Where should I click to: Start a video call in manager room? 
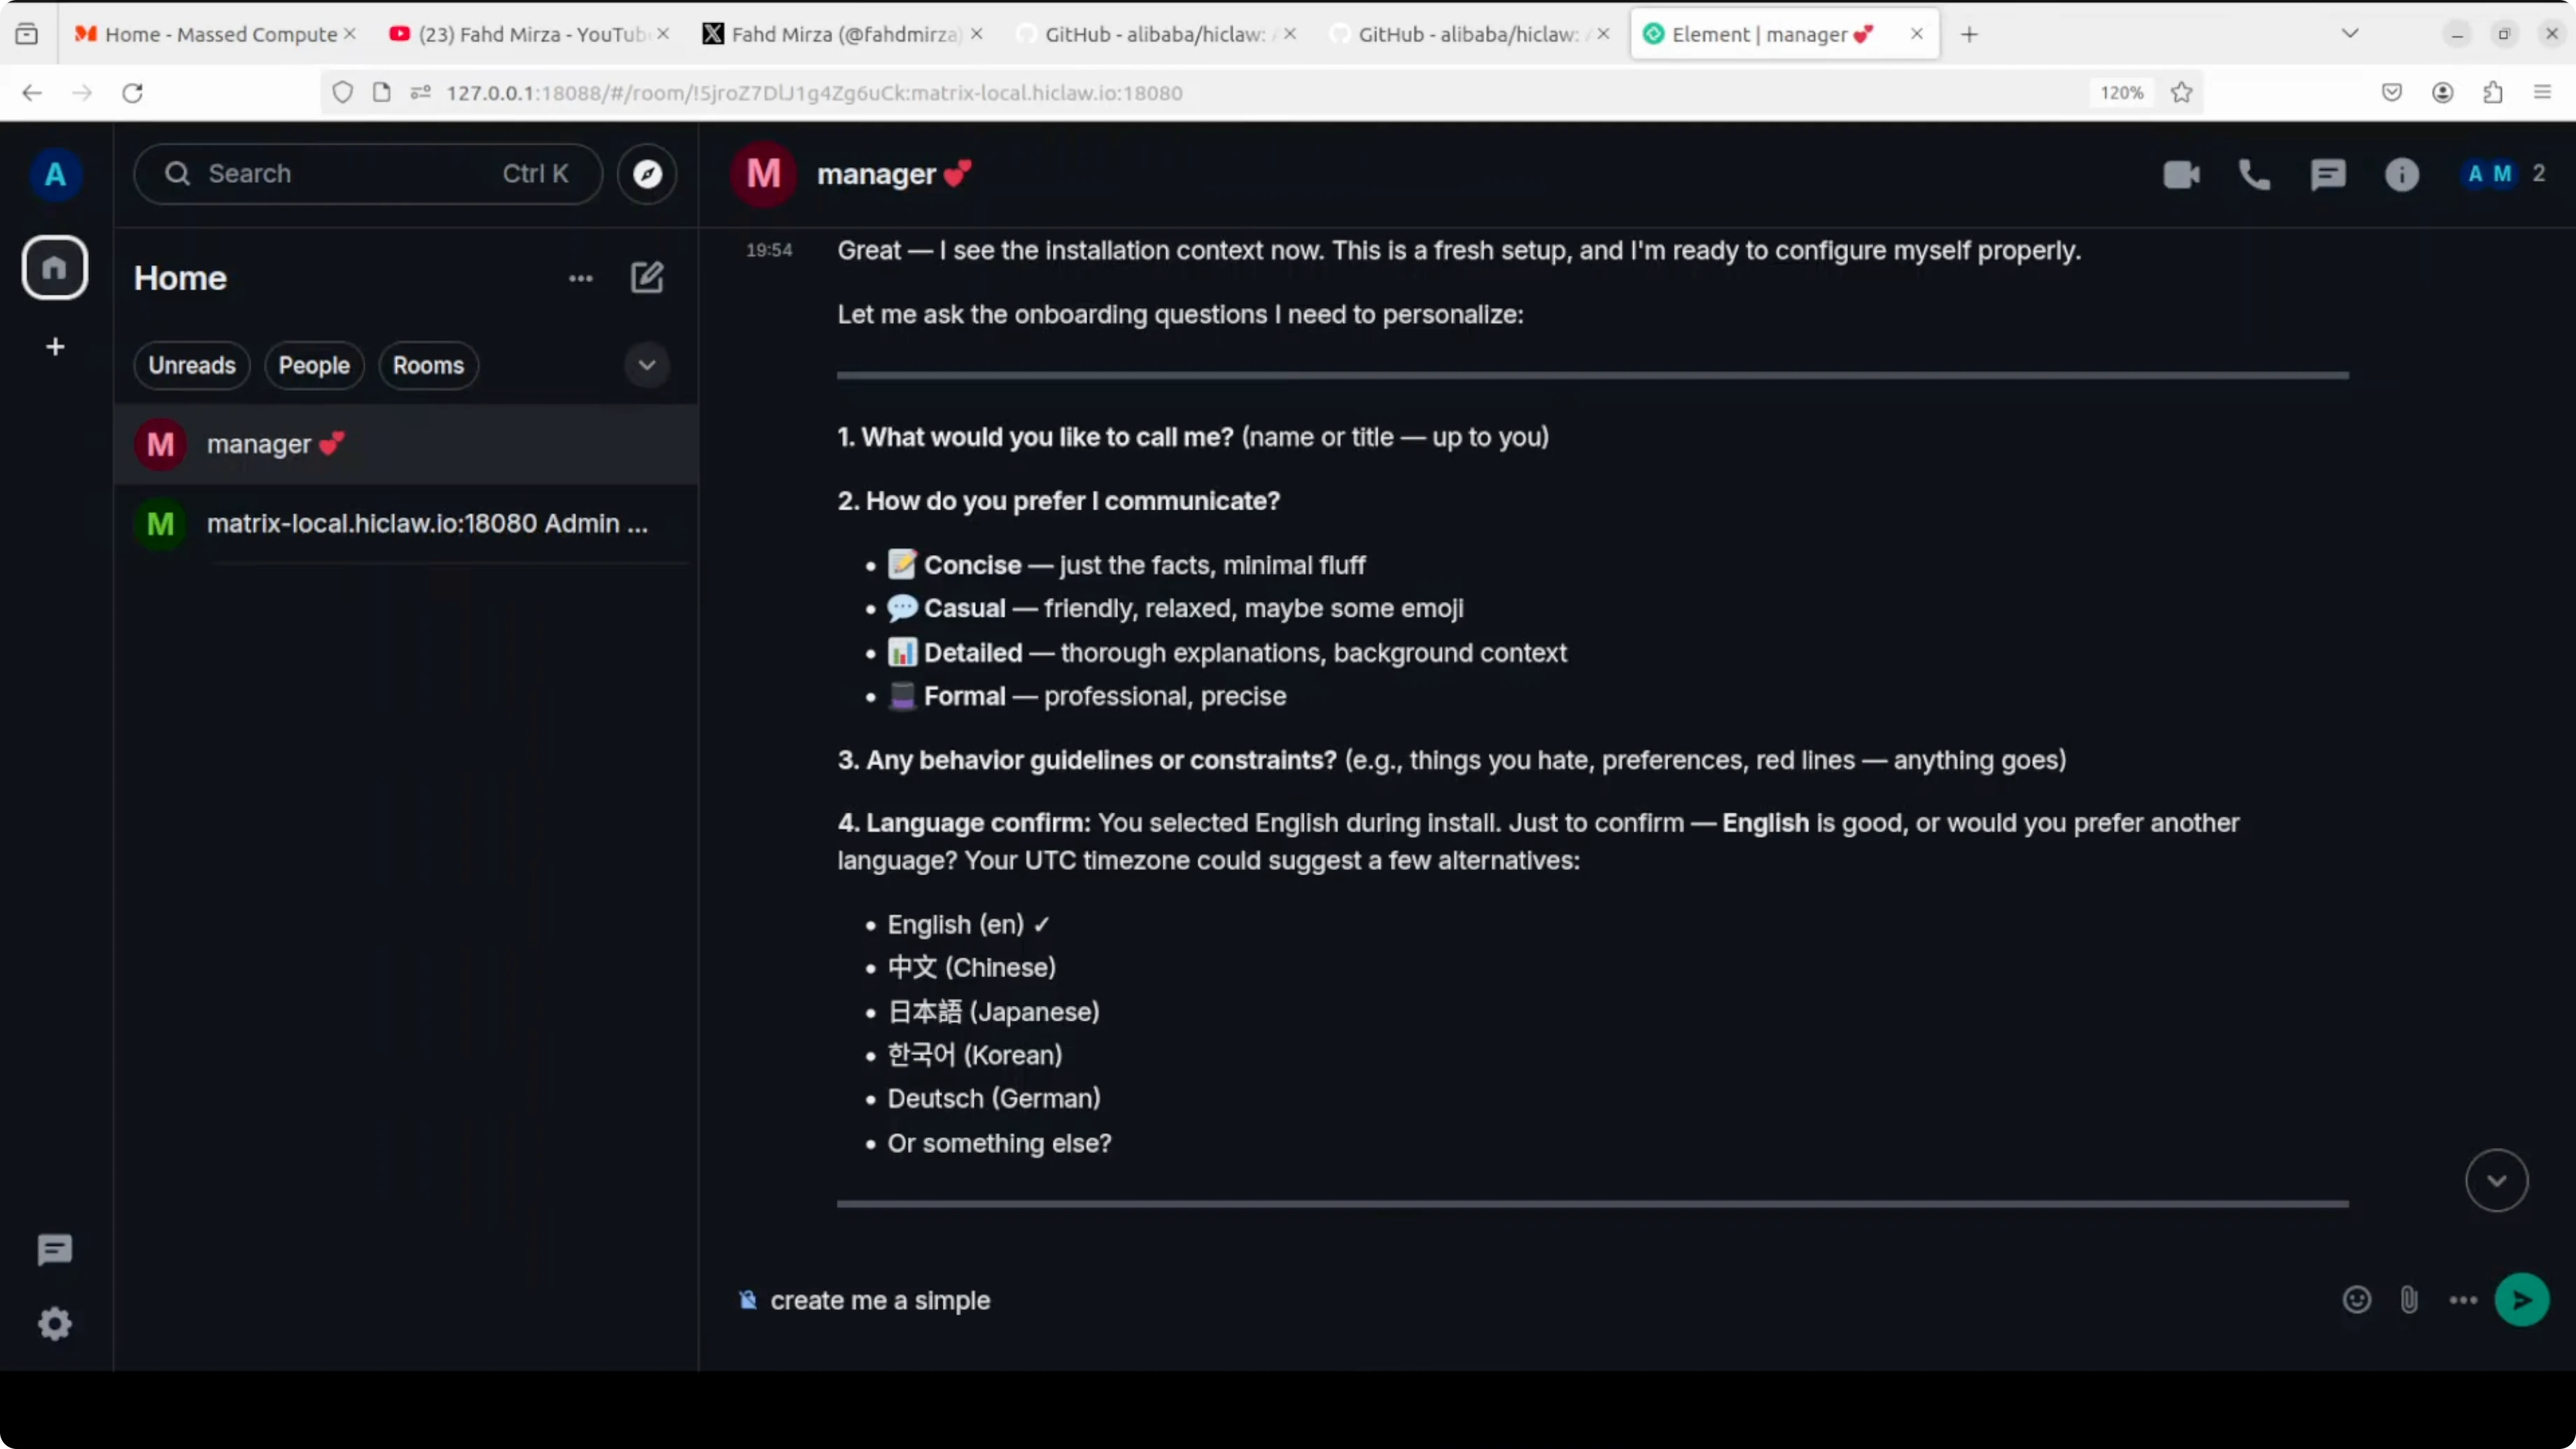pyautogui.click(x=2182, y=174)
